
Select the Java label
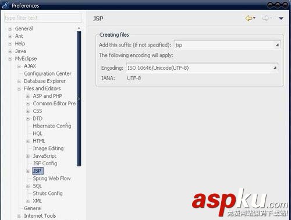coord(20,51)
